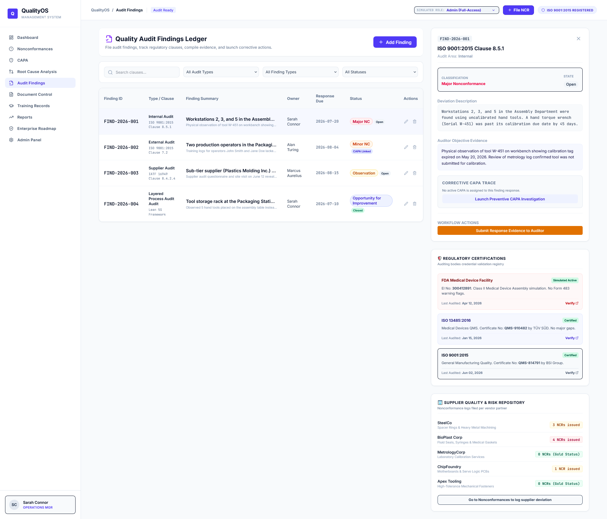
Task: Click the Add Finding button
Action: [x=395, y=42]
